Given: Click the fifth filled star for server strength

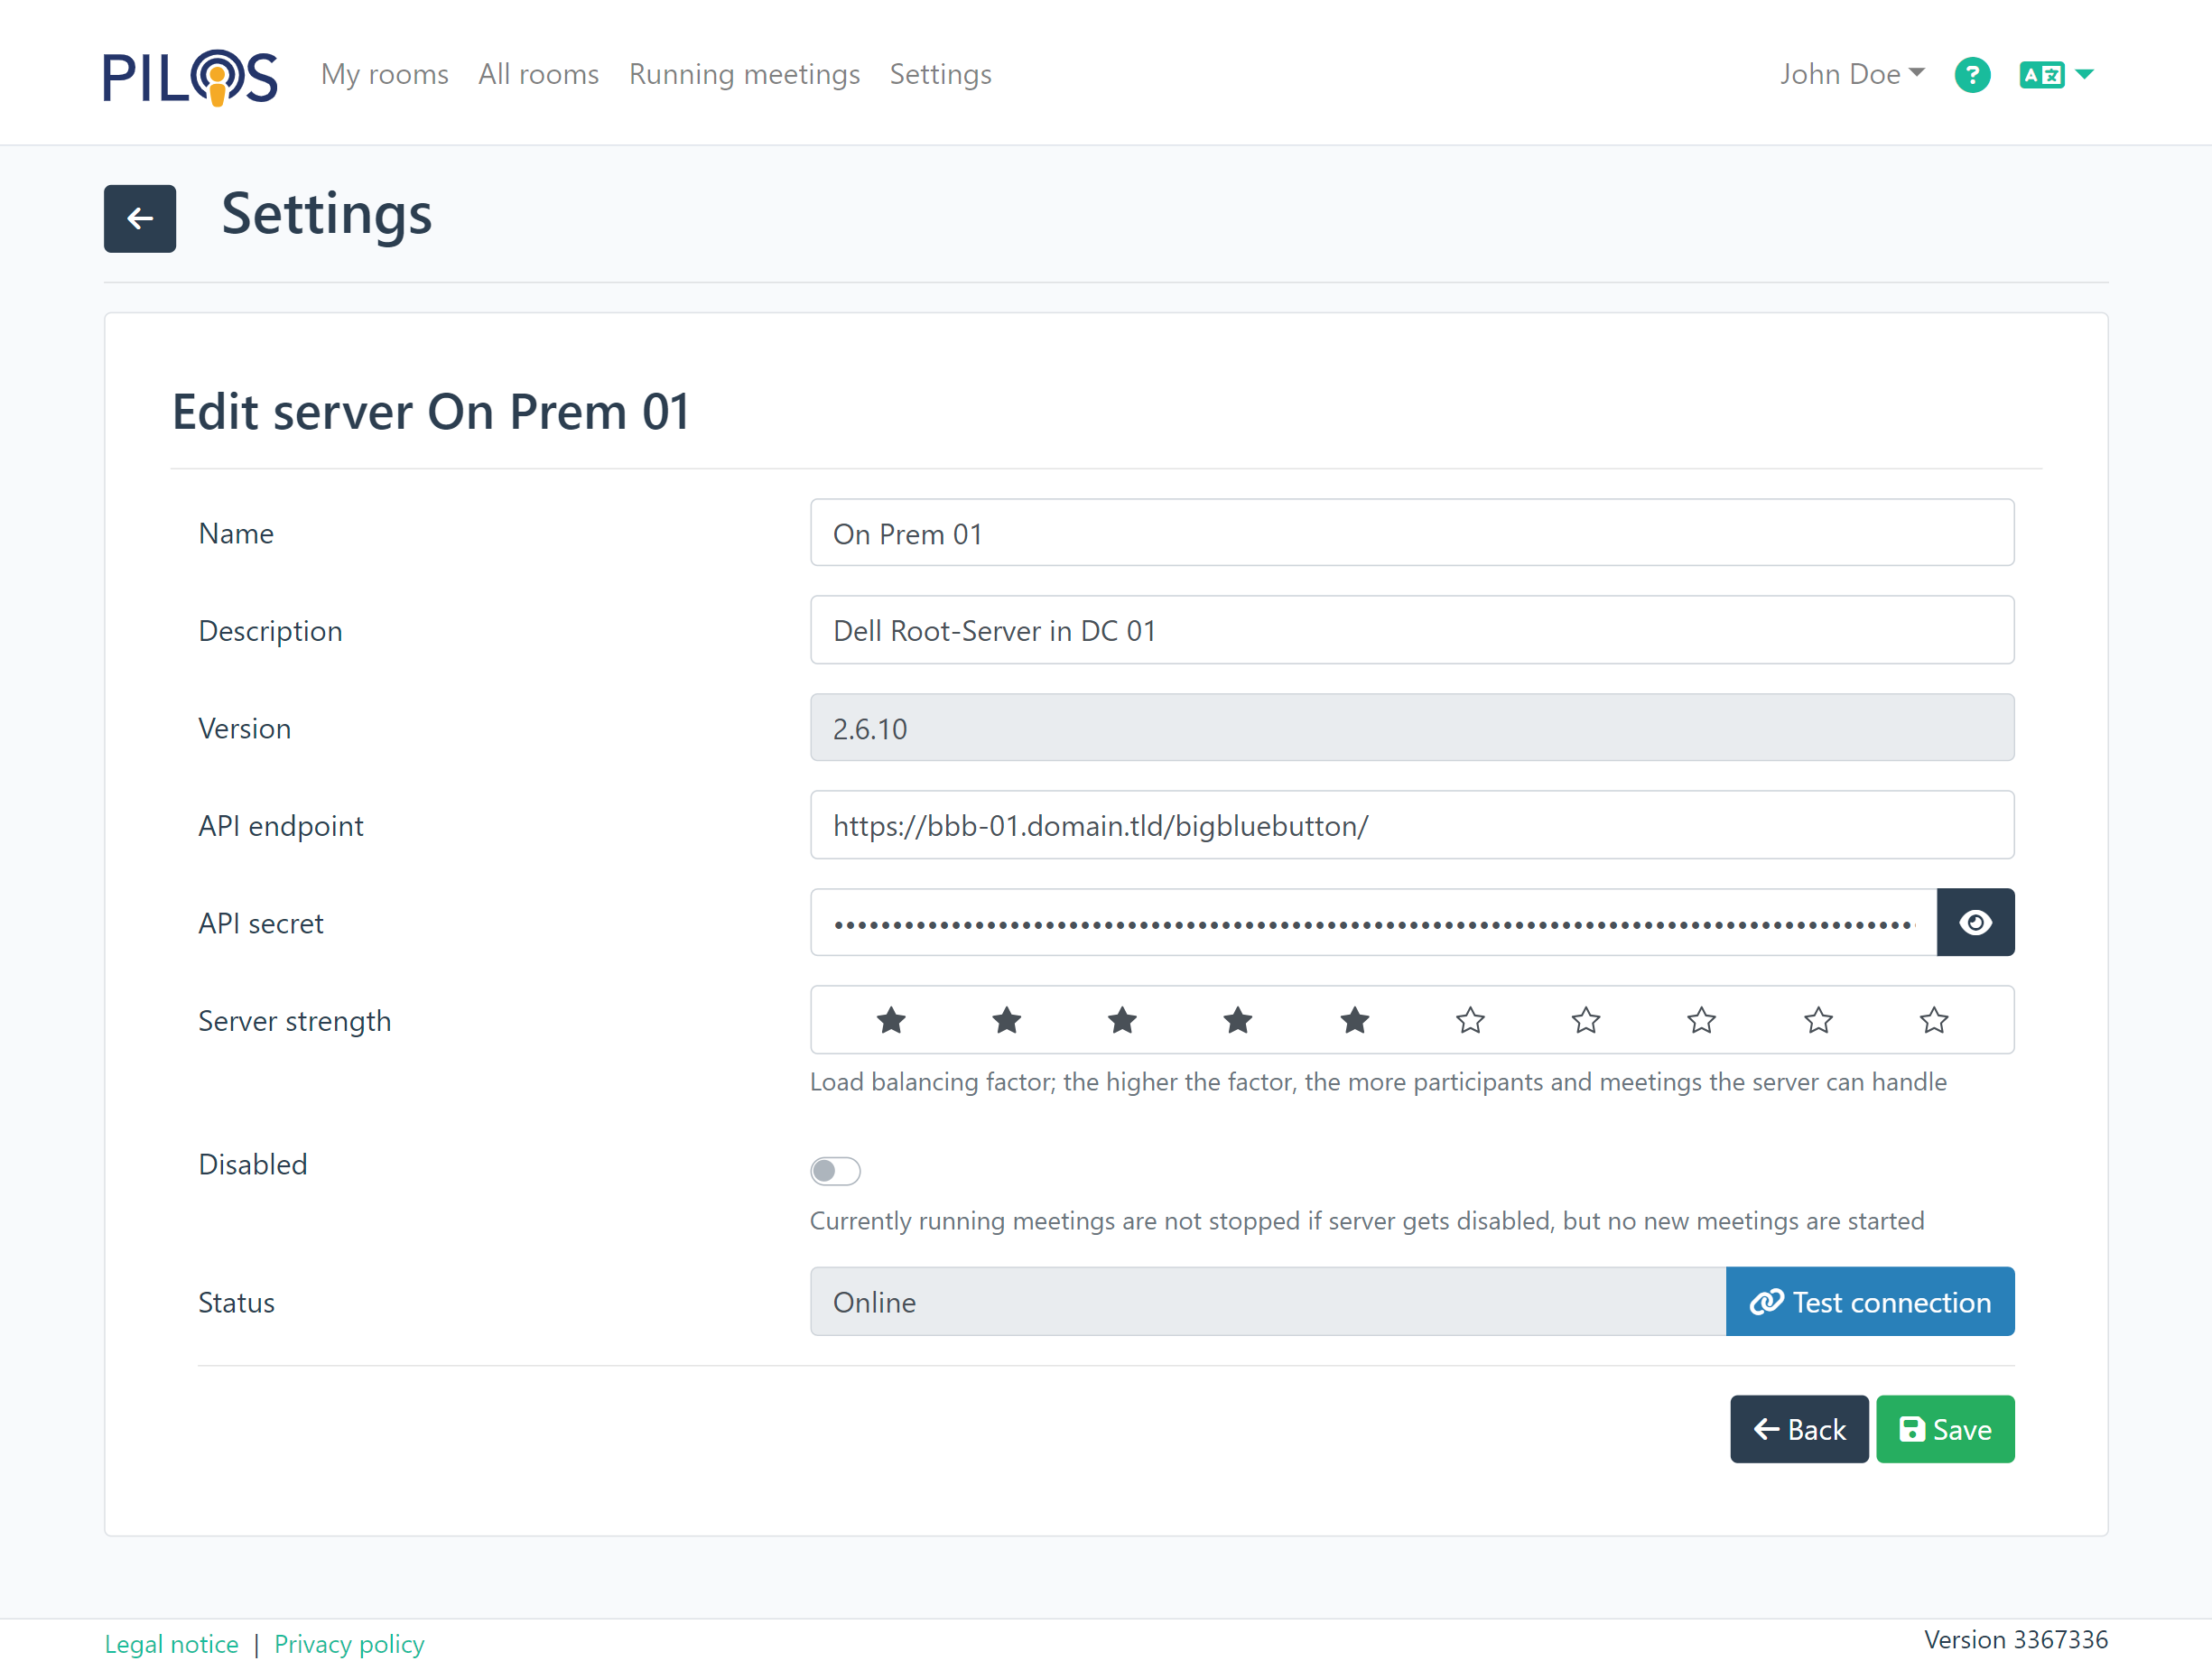Looking at the screenshot, I should 1354,1020.
